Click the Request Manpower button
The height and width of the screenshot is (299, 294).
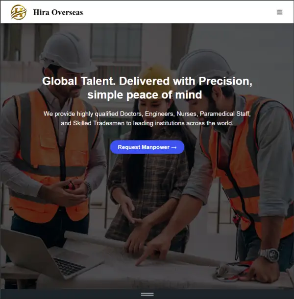(x=147, y=147)
